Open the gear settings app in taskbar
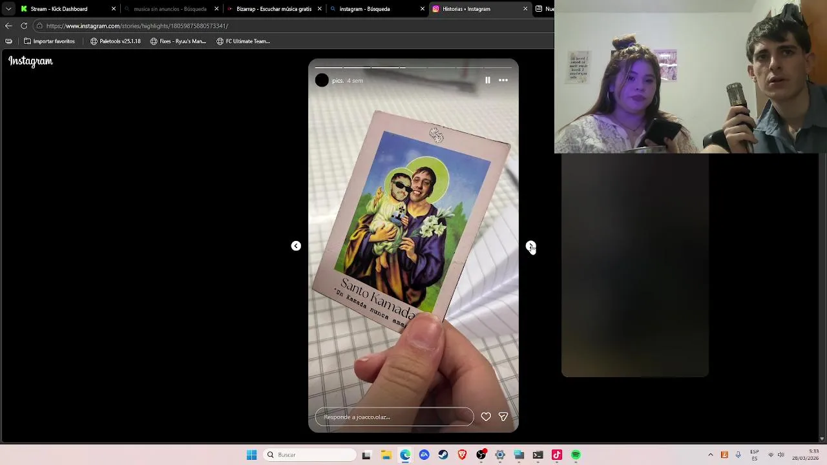The image size is (827, 465). coord(500,455)
